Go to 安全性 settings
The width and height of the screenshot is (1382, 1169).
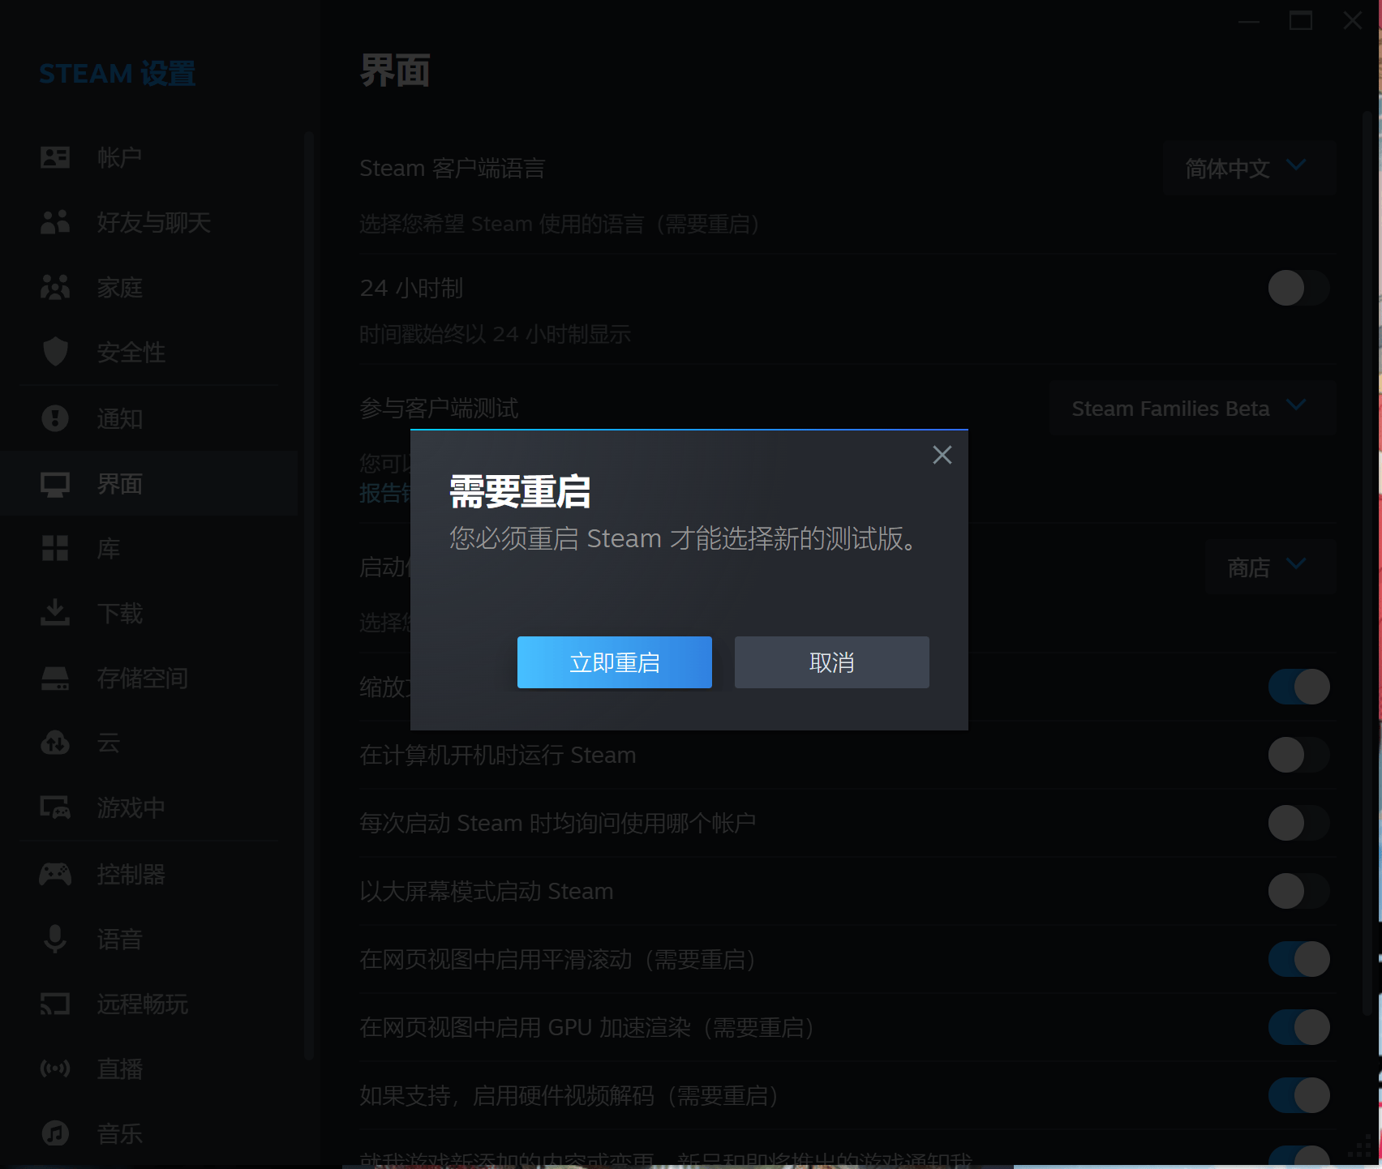tap(149, 352)
